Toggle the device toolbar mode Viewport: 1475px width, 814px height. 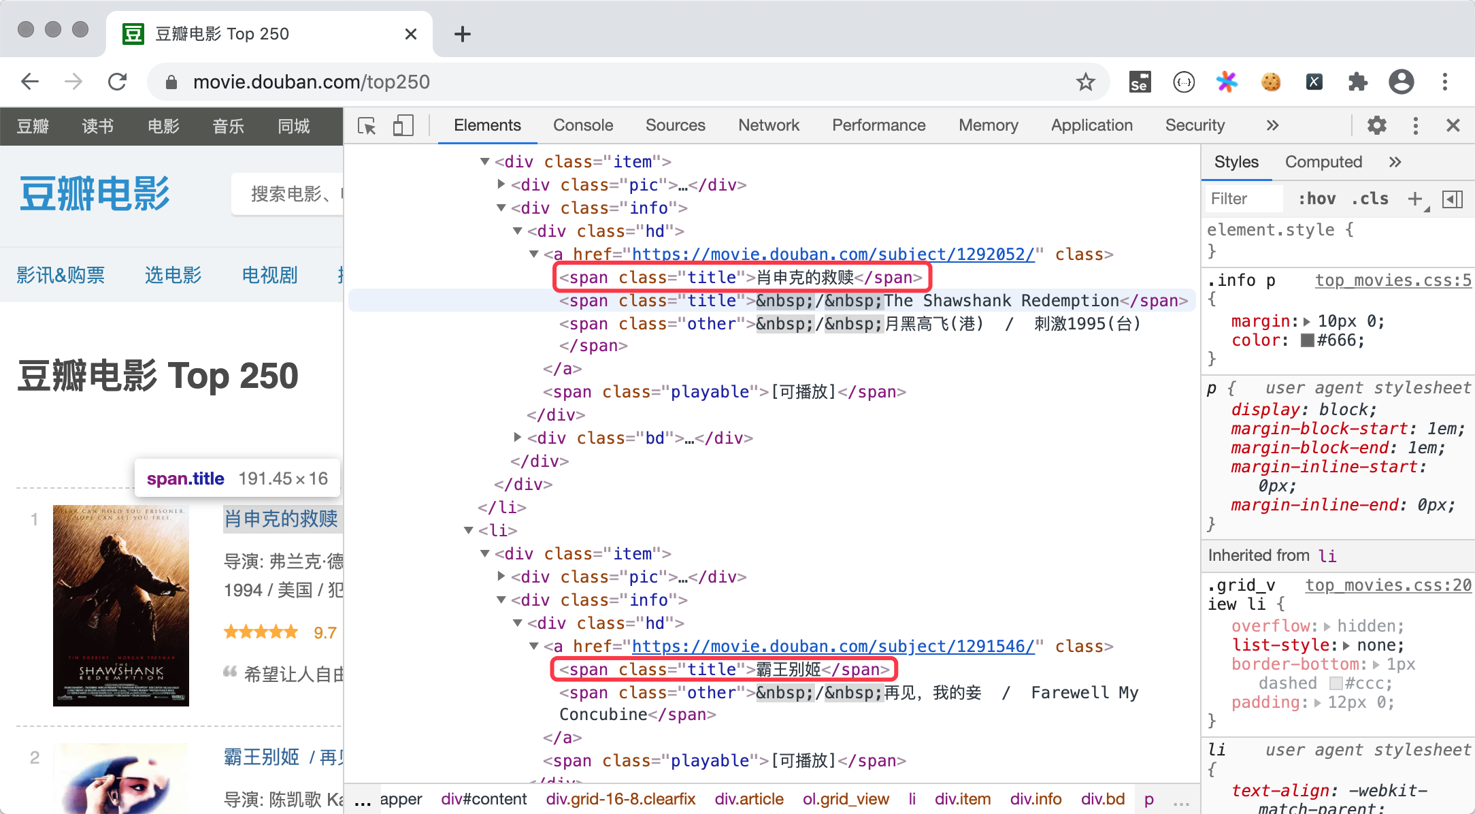(403, 125)
